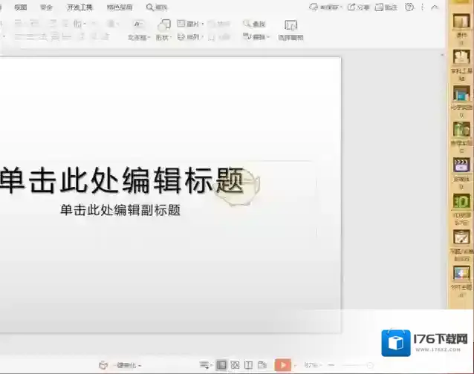Start the slideshow with the orange play button
Image resolution: width=474 pixels, height=374 pixels.
(283, 365)
